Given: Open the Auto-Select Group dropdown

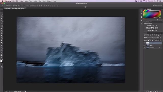Looking at the screenshot, I should click(x=15, y=6).
